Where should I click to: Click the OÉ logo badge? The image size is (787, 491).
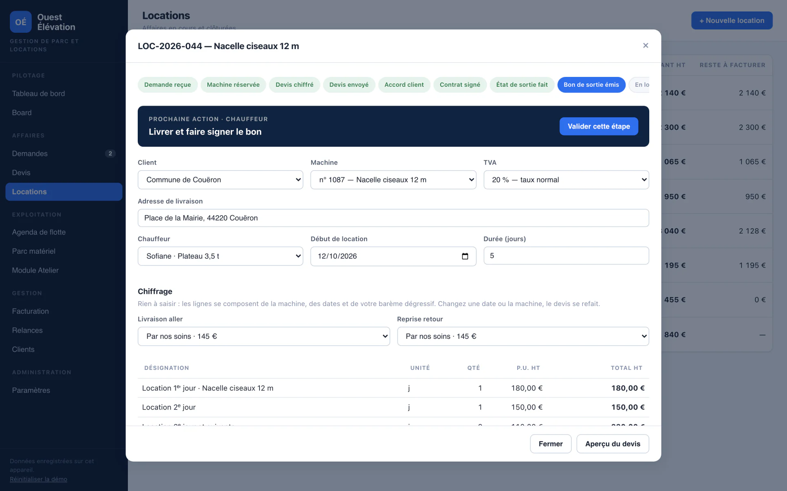coord(20,22)
